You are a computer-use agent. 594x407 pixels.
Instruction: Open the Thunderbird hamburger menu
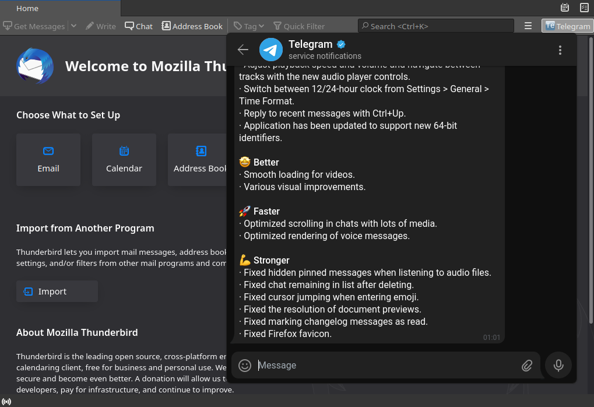pos(528,26)
